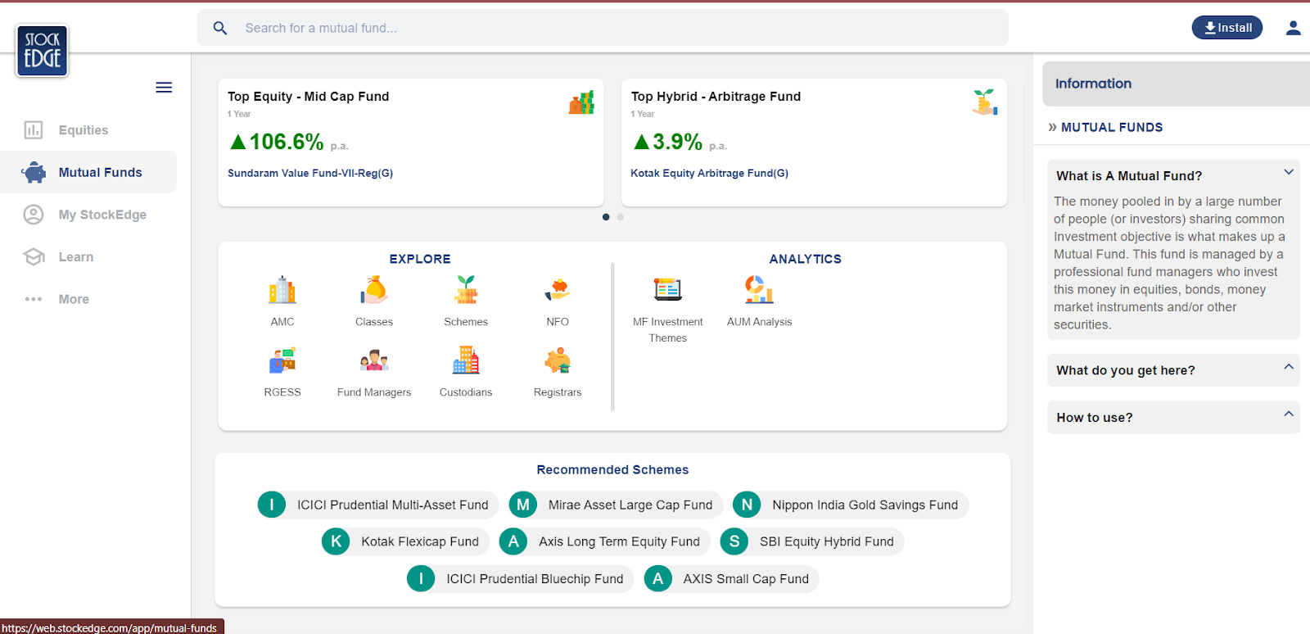Select Mutual Funds sidebar item
Viewport: 1310px width, 634px height.
click(88, 172)
